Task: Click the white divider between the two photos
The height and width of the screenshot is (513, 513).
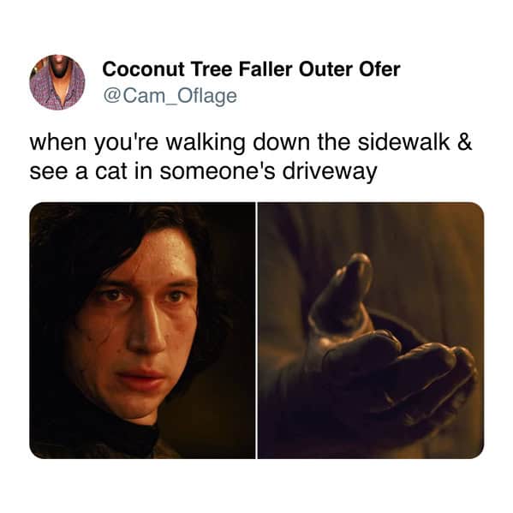Action: 257,331
